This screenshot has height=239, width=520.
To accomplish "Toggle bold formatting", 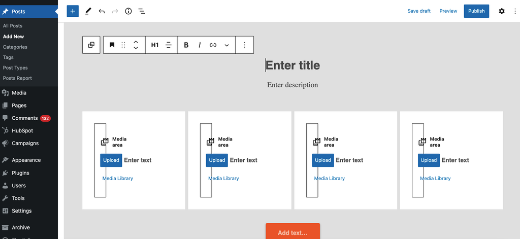I will 186,45.
